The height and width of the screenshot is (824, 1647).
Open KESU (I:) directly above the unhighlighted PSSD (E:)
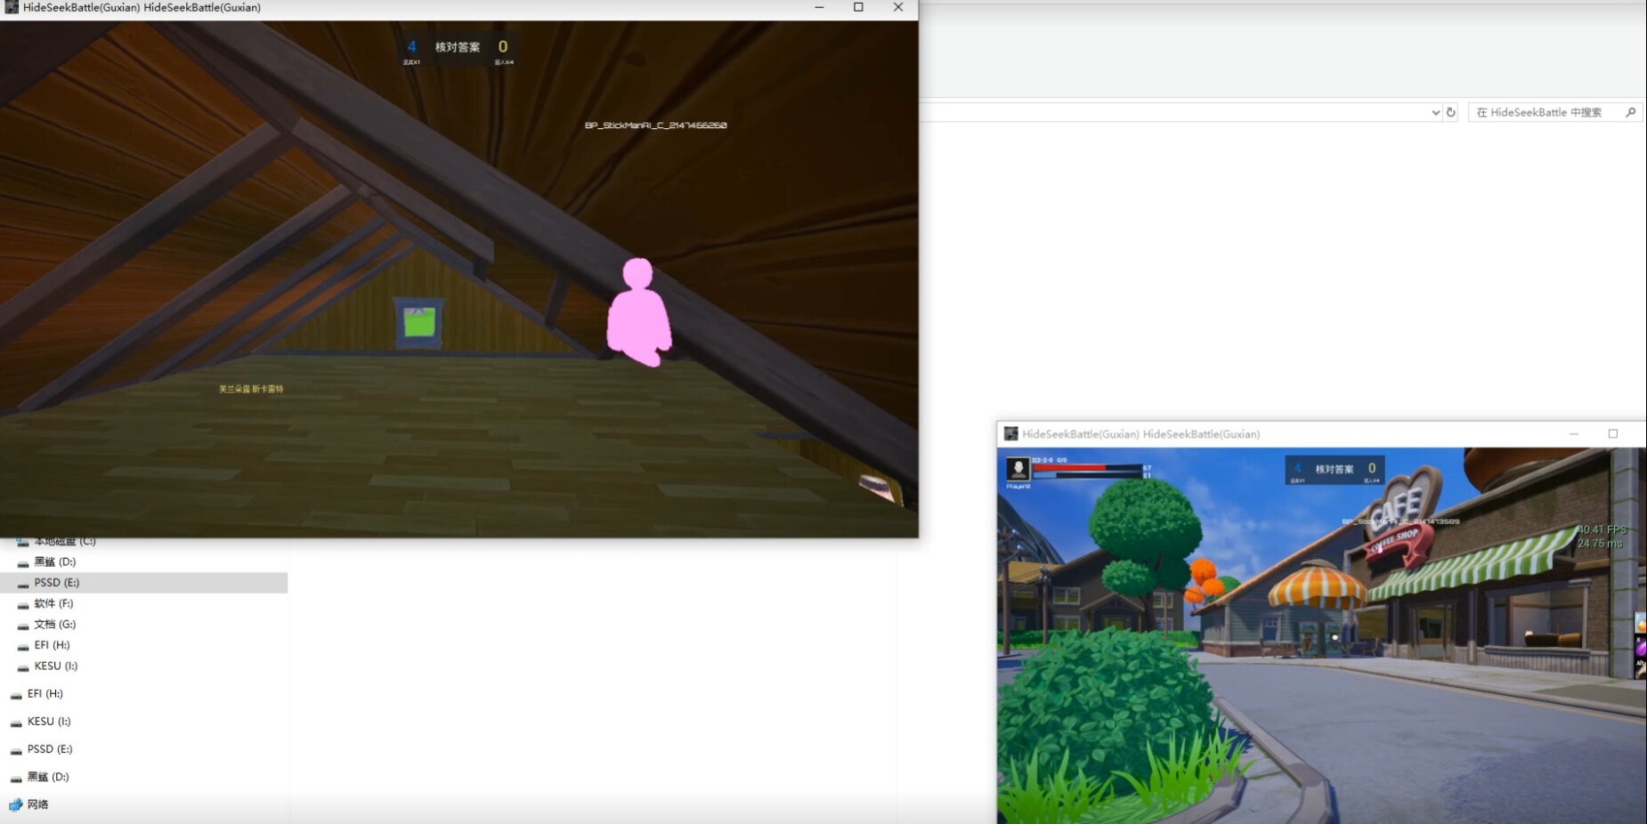[x=49, y=722]
